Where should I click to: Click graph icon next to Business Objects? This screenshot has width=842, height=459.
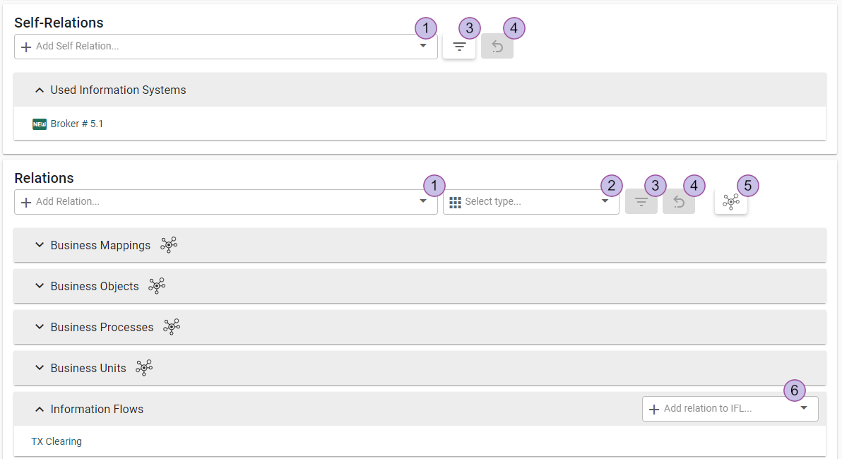tap(157, 286)
